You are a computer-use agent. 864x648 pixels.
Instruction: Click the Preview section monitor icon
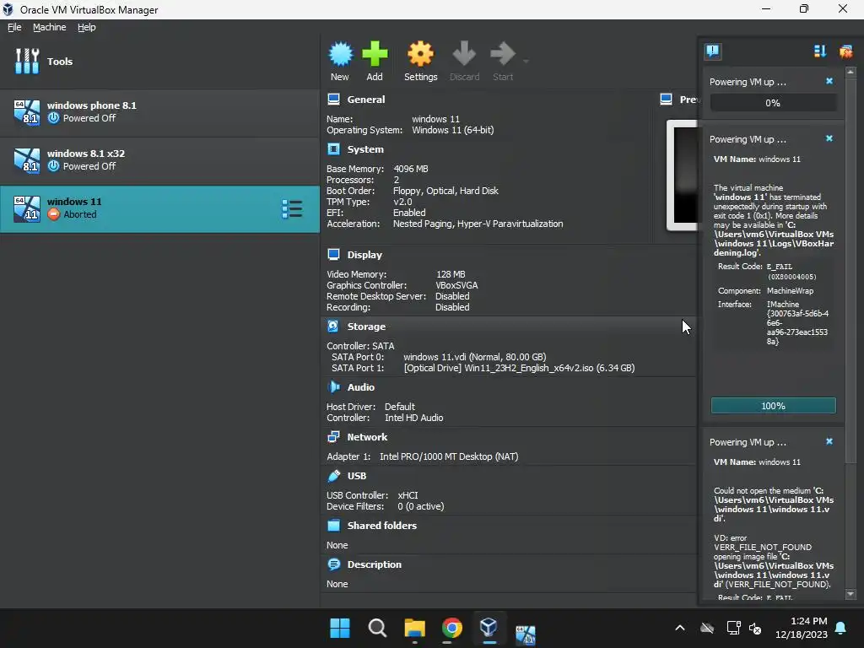[x=667, y=100]
